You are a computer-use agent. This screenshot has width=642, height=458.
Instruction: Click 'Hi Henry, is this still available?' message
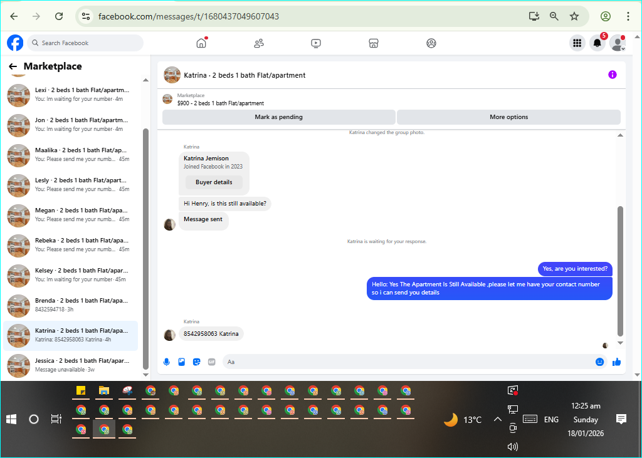[x=225, y=204]
